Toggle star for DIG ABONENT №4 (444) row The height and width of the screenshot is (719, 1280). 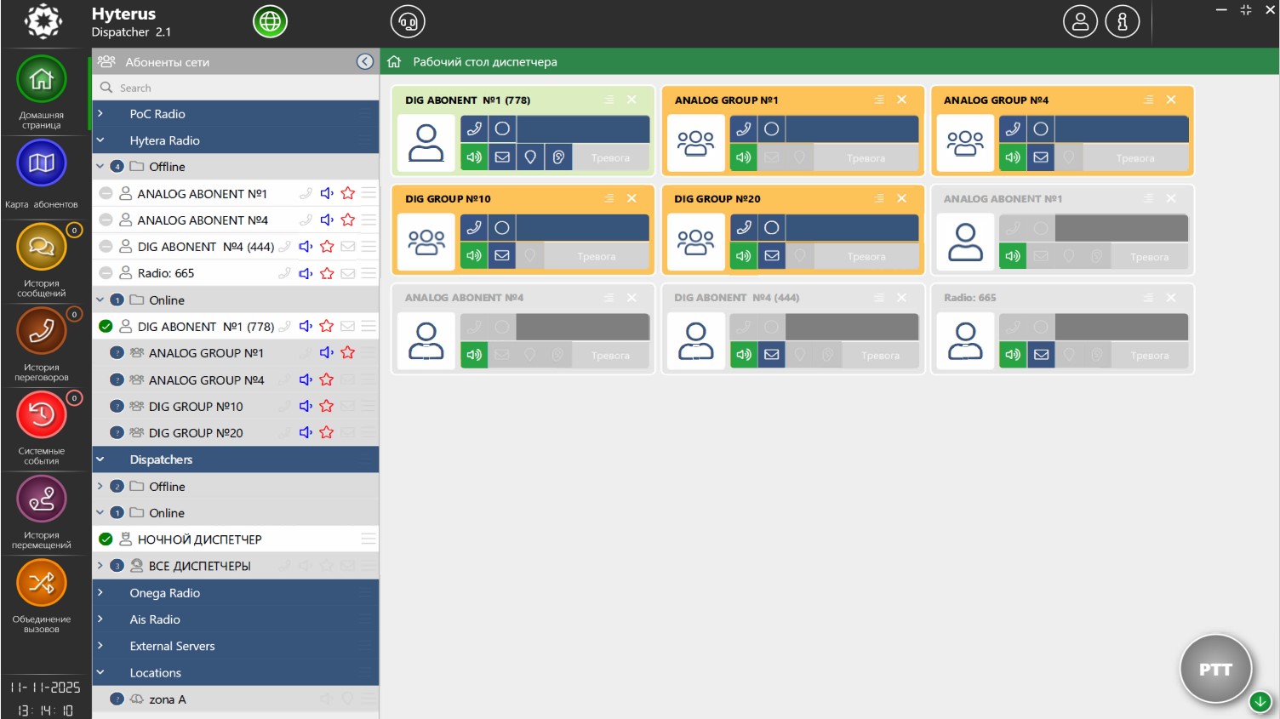coord(327,247)
